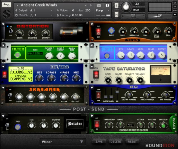Image resolution: width=178 pixels, height=149 pixels.
Task: Go to previous instrument with left arrow
Action: [86, 5]
